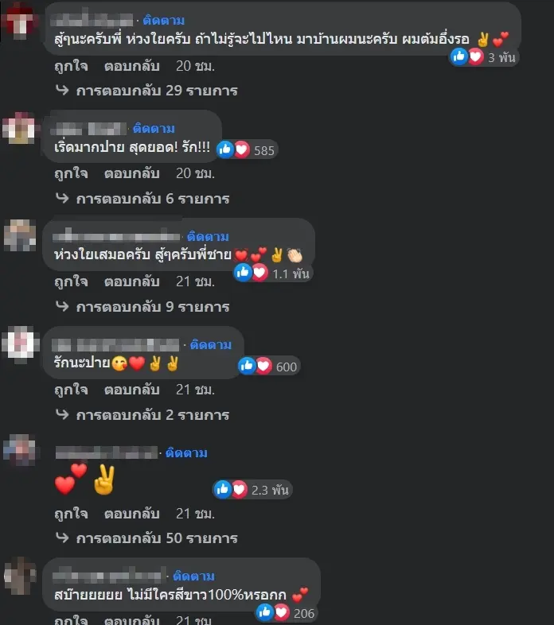The image size is (554, 625).
Task: Toggle ติดตาม on รักนะปาย comment
Action: (210, 344)
